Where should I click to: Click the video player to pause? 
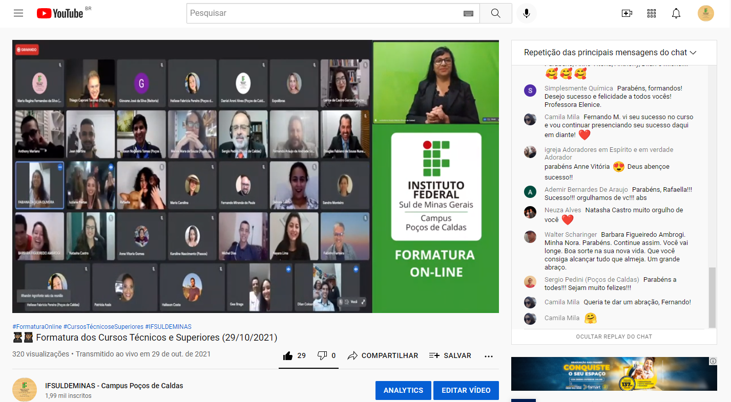pyautogui.click(x=256, y=176)
